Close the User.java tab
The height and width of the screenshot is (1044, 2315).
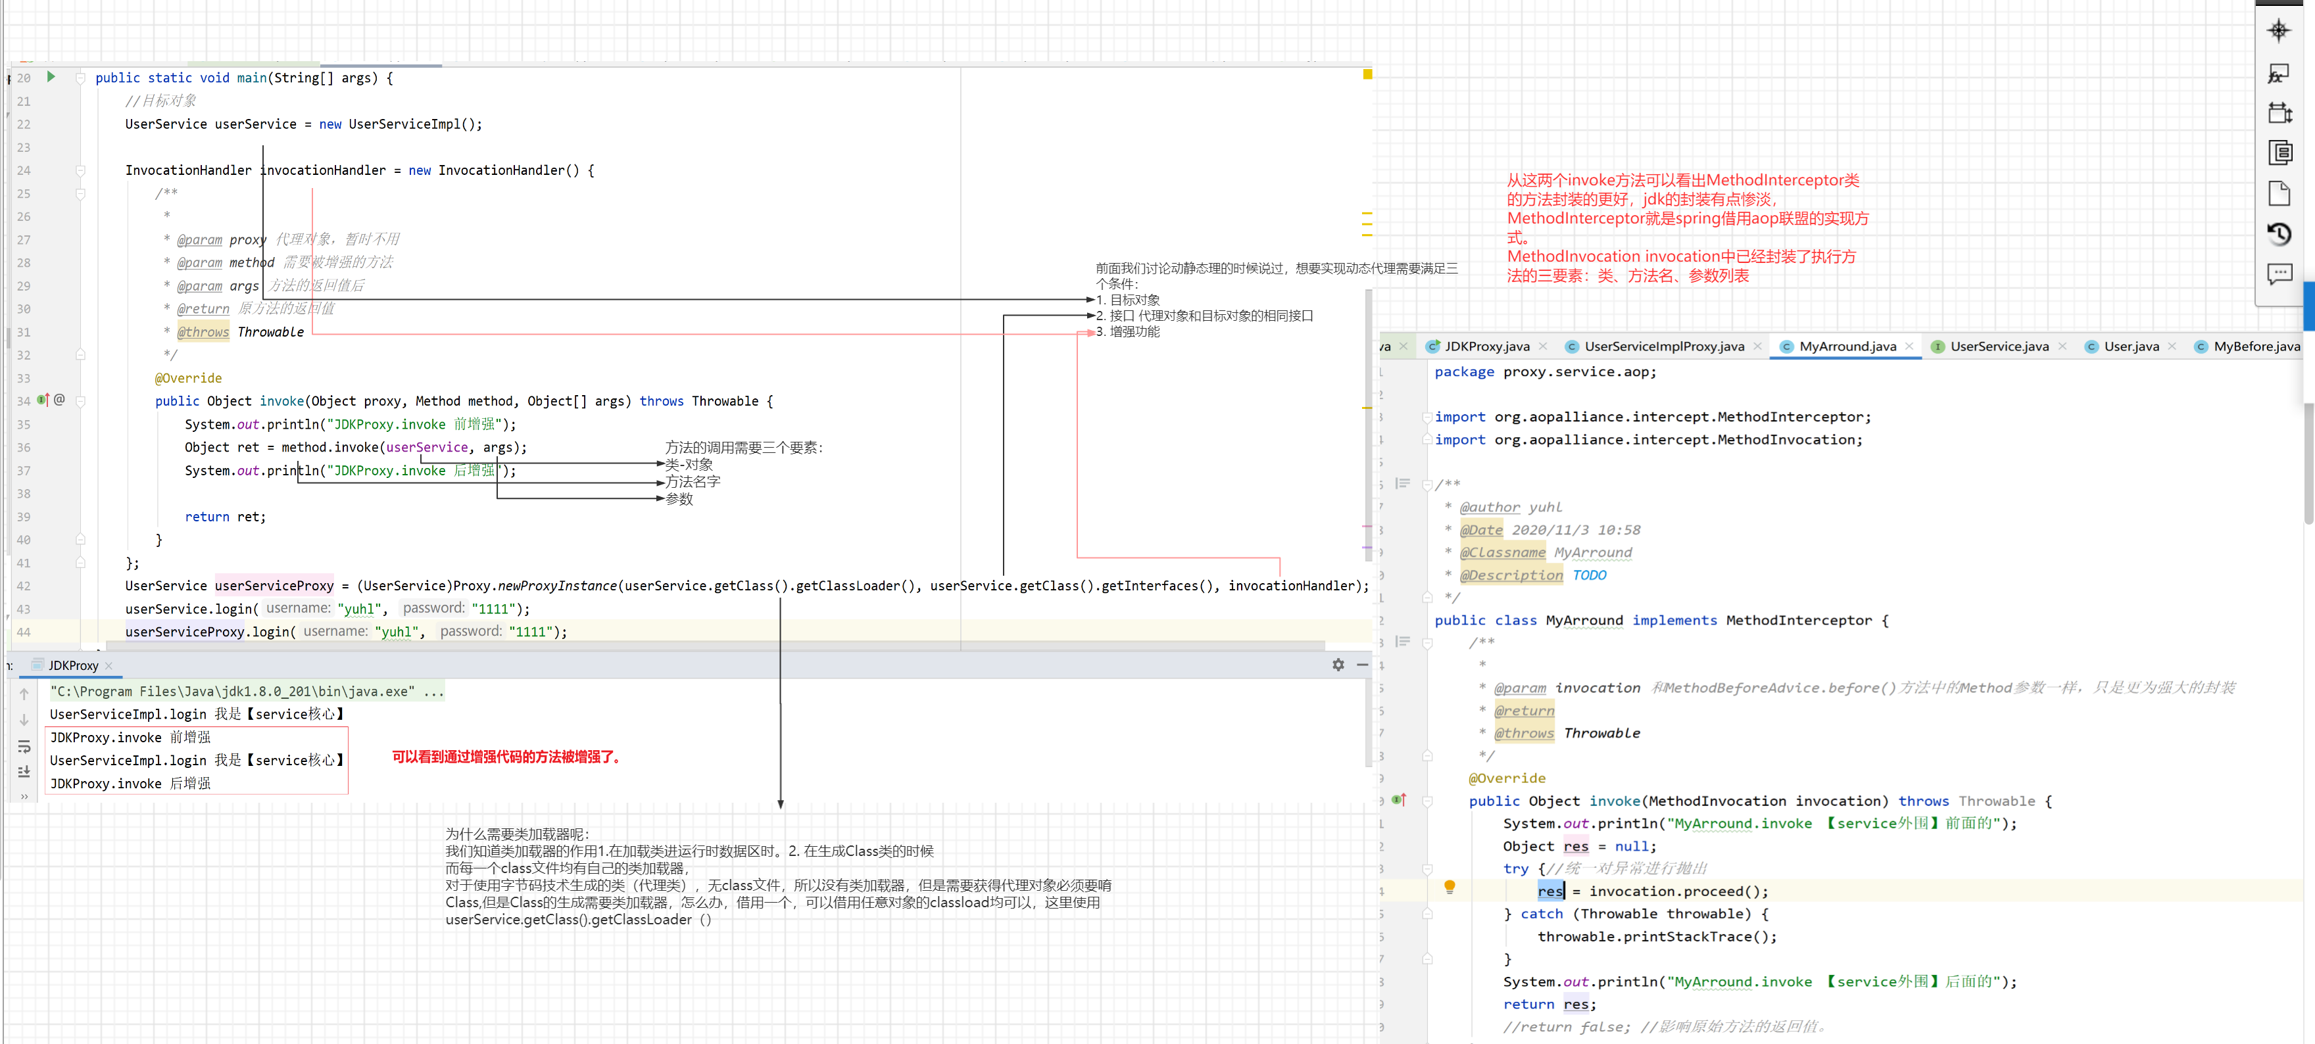(x=2172, y=347)
